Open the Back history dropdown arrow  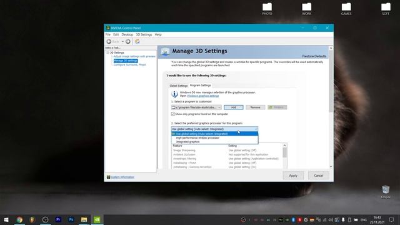(122, 42)
